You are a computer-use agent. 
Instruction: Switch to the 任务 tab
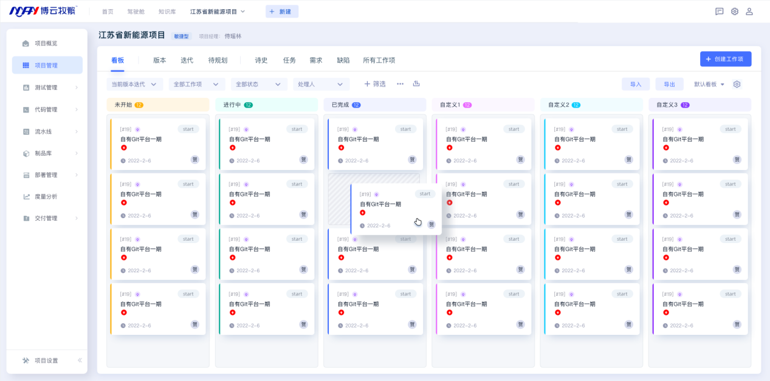tap(289, 60)
